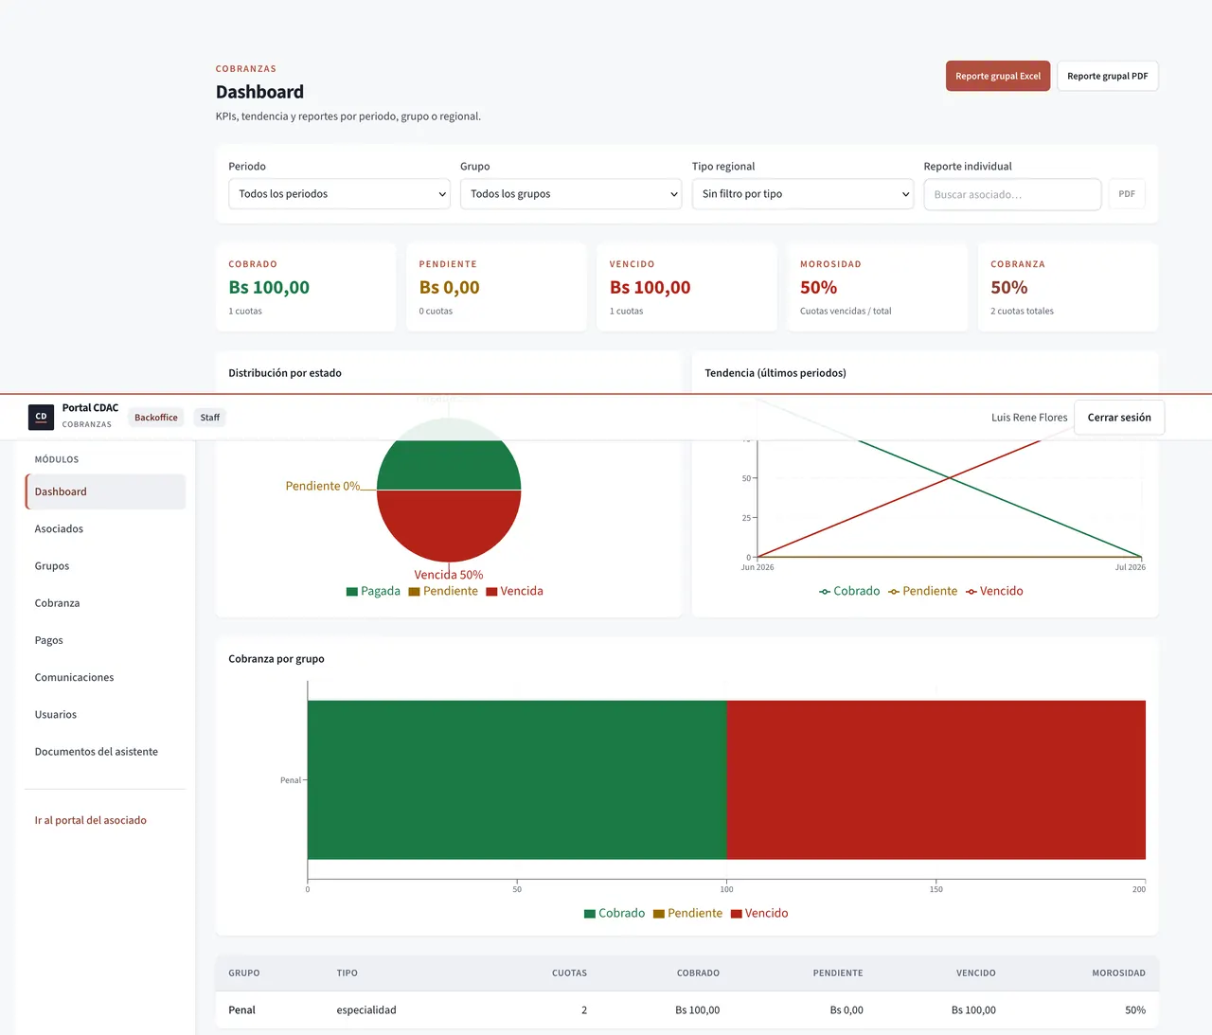Click the red Vencido bar segment for Penal

point(936,780)
